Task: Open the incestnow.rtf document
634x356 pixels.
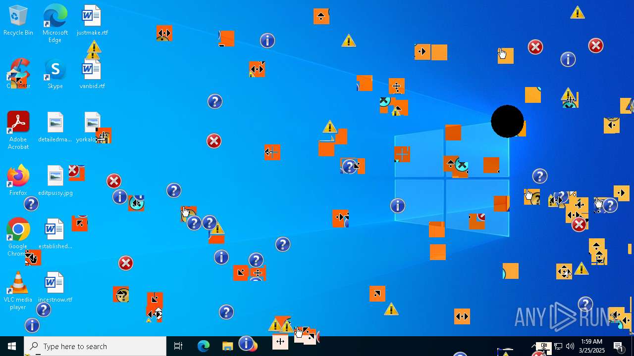Action: (x=55, y=287)
